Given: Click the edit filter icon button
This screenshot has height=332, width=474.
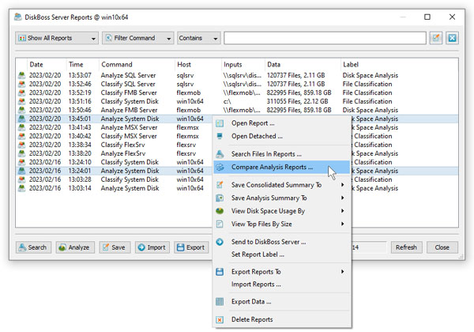Looking at the screenshot, I should (436, 38).
